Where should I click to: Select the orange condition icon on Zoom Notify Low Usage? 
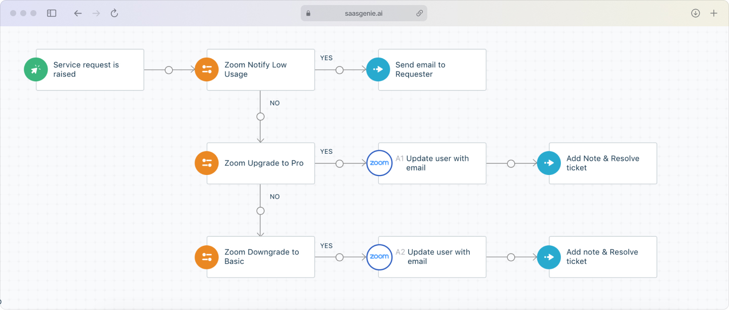coord(207,69)
